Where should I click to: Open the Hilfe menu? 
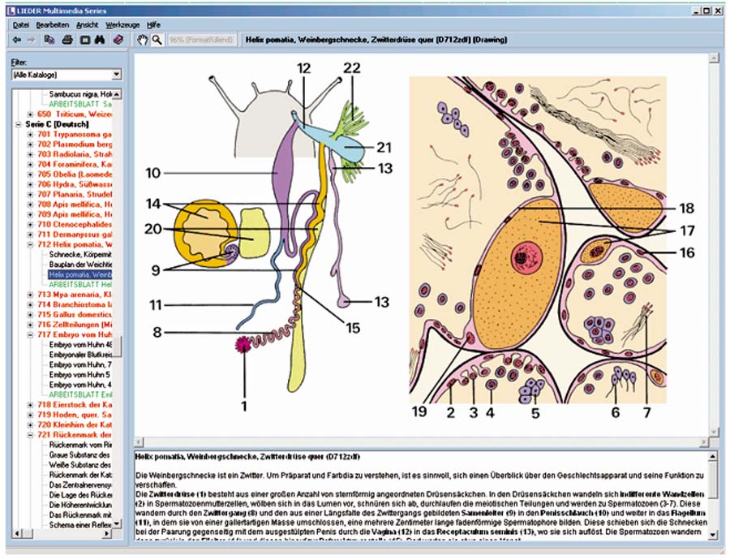click(x=153, y=25)
